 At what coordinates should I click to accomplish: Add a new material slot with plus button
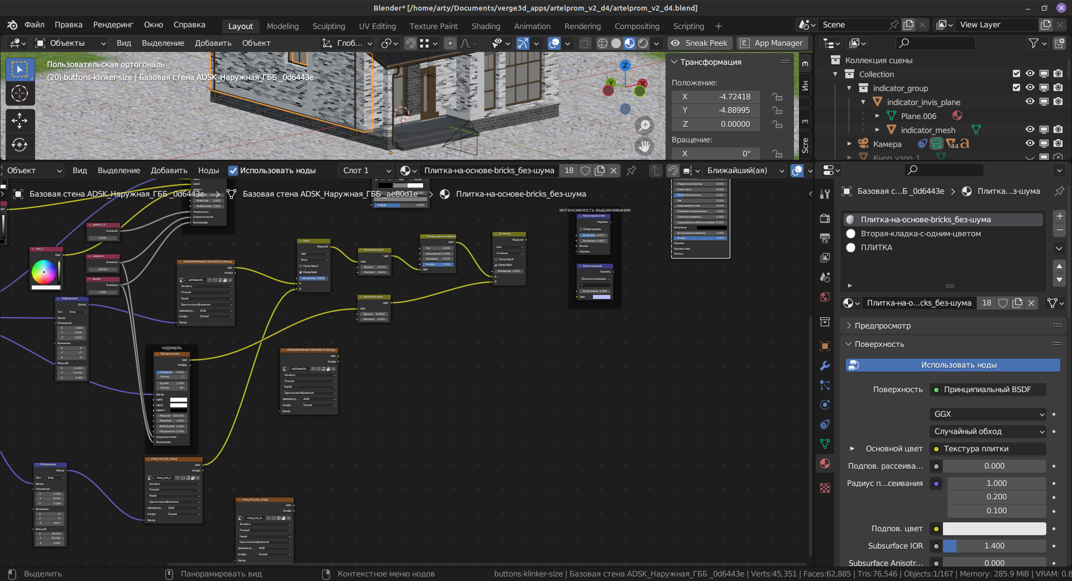coord(1059,216)
